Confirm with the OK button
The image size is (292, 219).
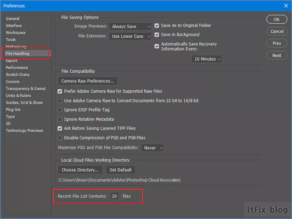click(277, 19)
